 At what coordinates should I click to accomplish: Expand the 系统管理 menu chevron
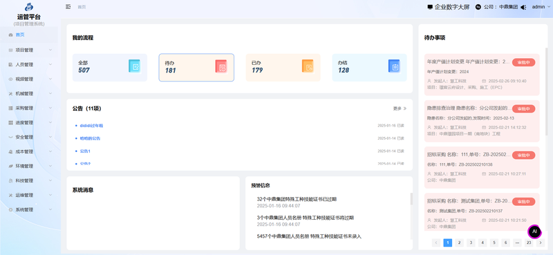pos(50,209)
